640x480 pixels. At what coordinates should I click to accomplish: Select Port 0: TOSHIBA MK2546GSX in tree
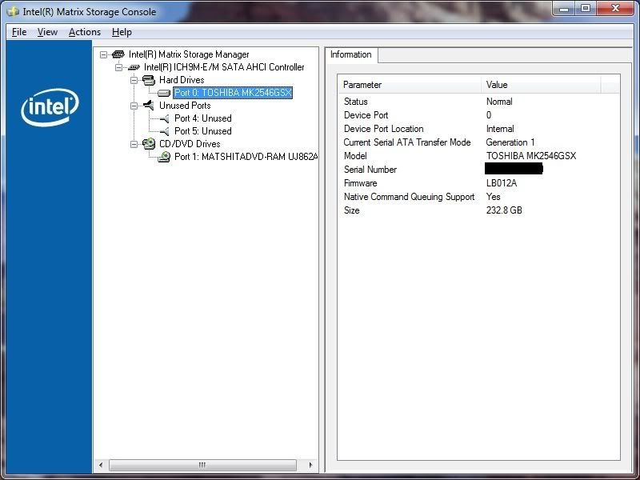point(233,93)
